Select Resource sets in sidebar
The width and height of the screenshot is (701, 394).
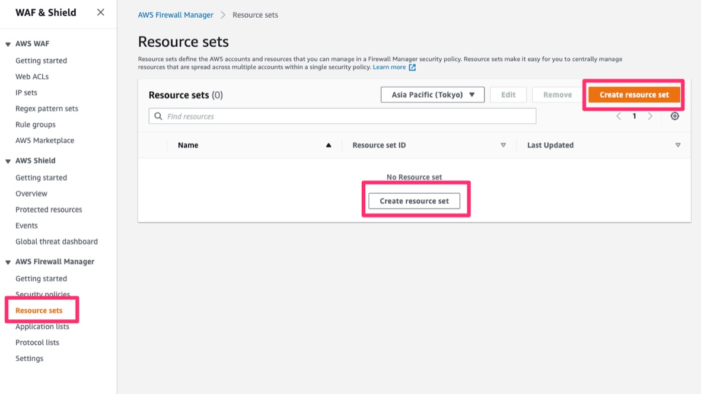tap(39, 310)
